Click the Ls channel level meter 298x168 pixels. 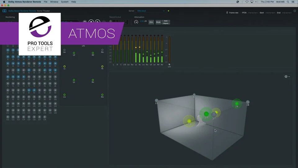136,49
